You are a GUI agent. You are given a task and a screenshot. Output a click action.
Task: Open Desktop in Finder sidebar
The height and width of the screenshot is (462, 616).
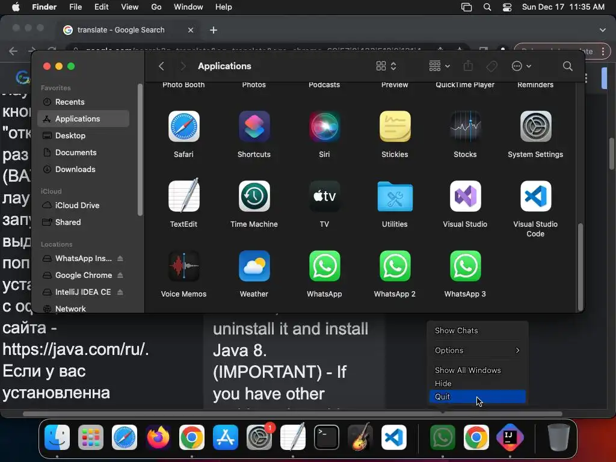83,135
